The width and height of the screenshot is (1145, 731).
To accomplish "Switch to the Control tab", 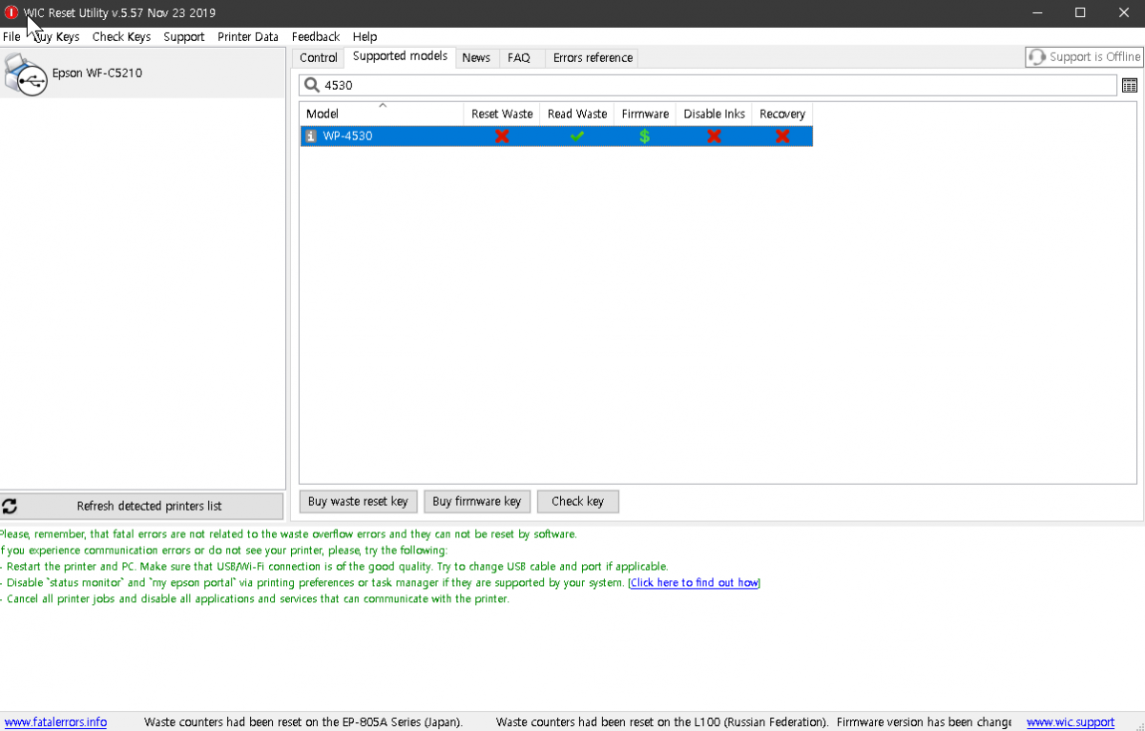I will point(319,58).
